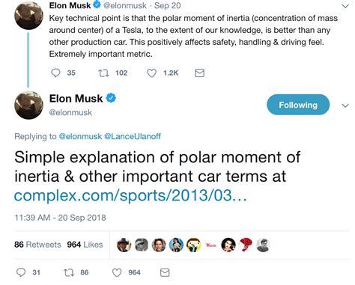355x285 pixels.
Task: Click the reply icon showing 35 replies
Action: [55, 73]
